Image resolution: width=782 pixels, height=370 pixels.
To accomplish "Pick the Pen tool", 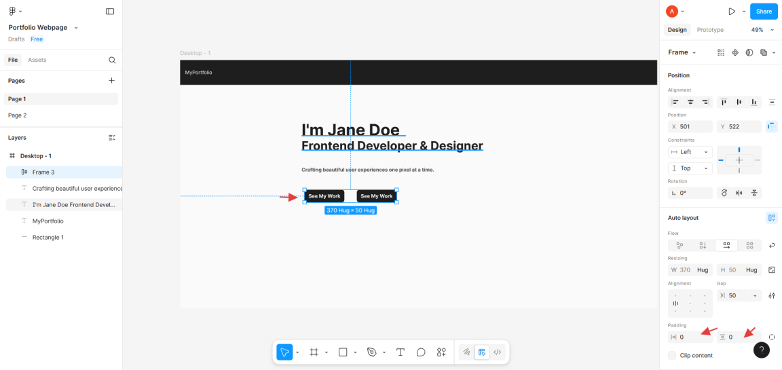I will pos(371,352).
